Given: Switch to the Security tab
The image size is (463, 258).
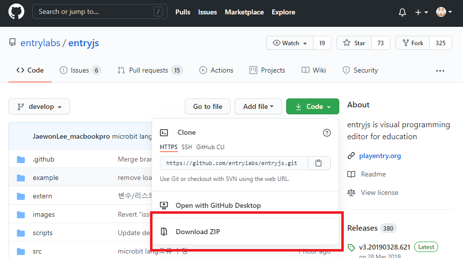Looking at the screenshot, I should click(360, 70).
